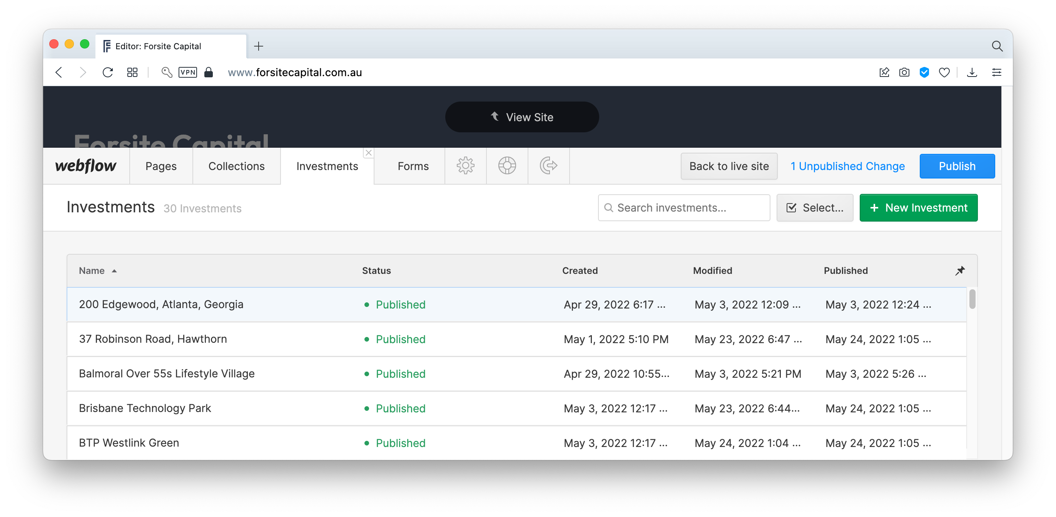1056x517 pixels.
Task: Click modified date May 24, 2022 1:04
Action: (x=748, y=443)
